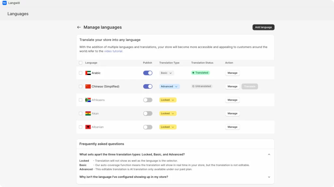Image resolution: width=334 pixels, height=187 pixels.
Task: Click the Manage button for Albanian
Action: pos(232,127)
